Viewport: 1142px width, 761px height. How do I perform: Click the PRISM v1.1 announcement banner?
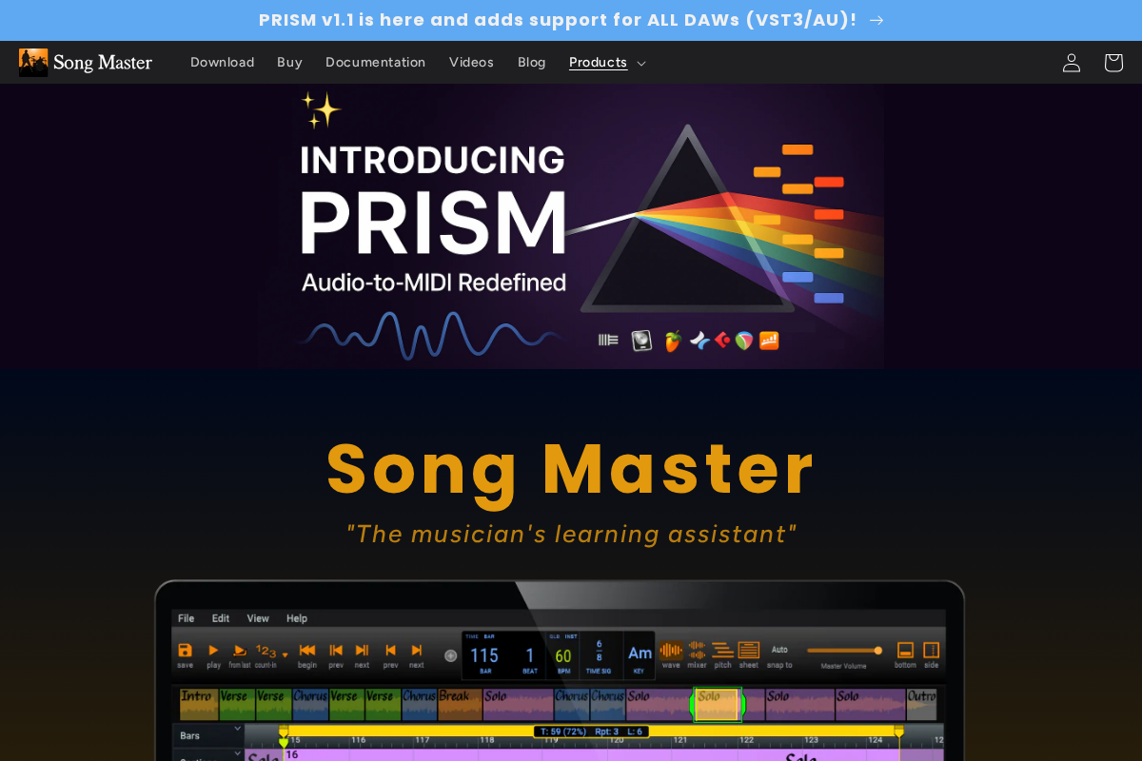click(x=571, y=19)
